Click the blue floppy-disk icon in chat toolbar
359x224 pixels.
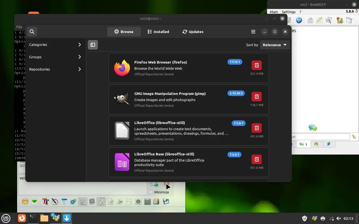pos(166,201)
